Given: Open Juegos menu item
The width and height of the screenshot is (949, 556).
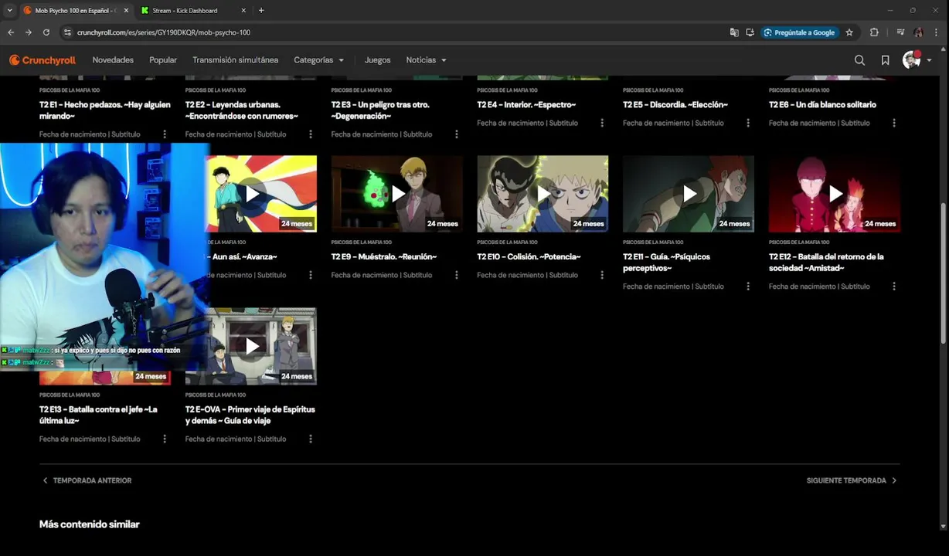Looking at the screenshot, I should [x=378, y=60].
